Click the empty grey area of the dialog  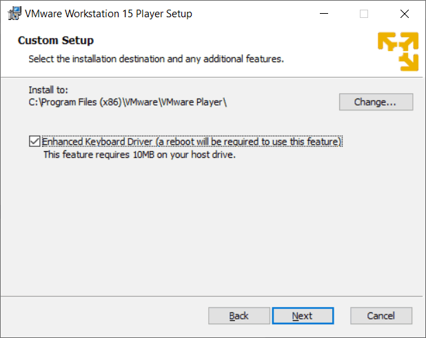[x=207, y=228]
